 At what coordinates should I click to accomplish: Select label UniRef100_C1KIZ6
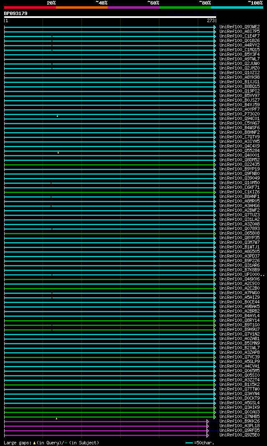(x=239, y=192)
